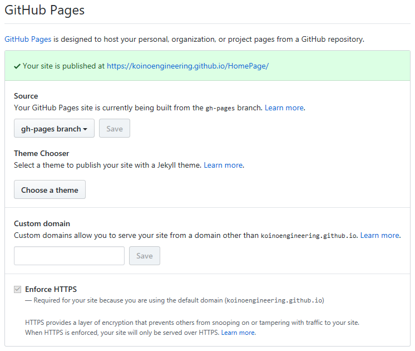Click the Theme Chooser section heading

(42, 154)
